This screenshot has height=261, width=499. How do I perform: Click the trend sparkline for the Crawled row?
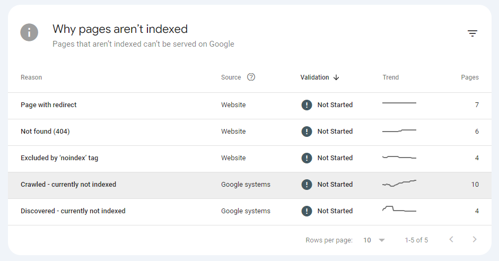tap(399, 183)
